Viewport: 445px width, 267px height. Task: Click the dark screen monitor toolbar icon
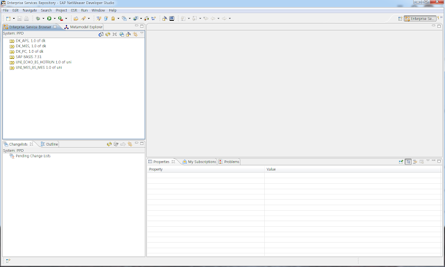click(172, 19)
